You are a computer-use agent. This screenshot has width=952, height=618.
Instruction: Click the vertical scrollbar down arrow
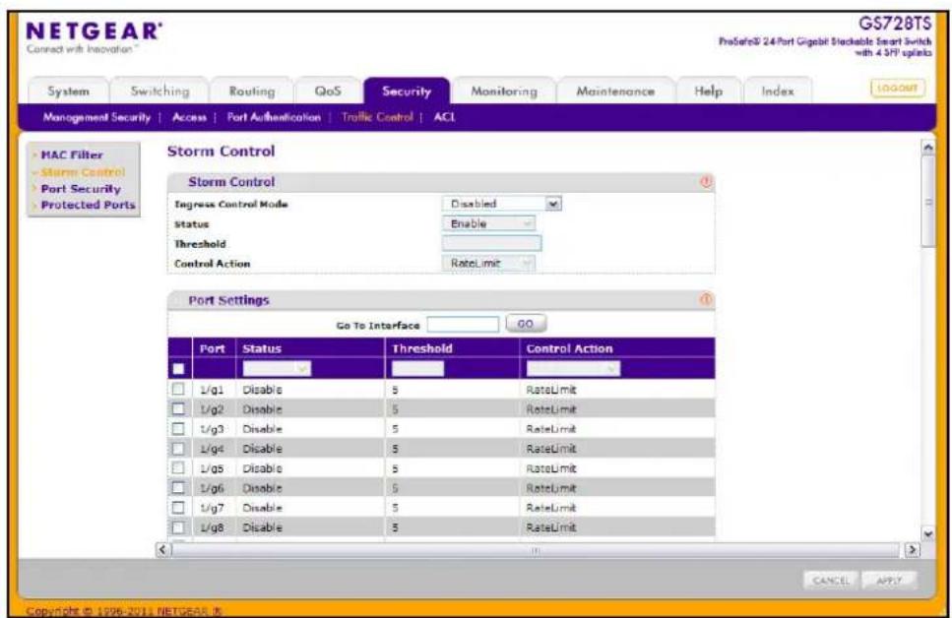[x=927, y=534]
